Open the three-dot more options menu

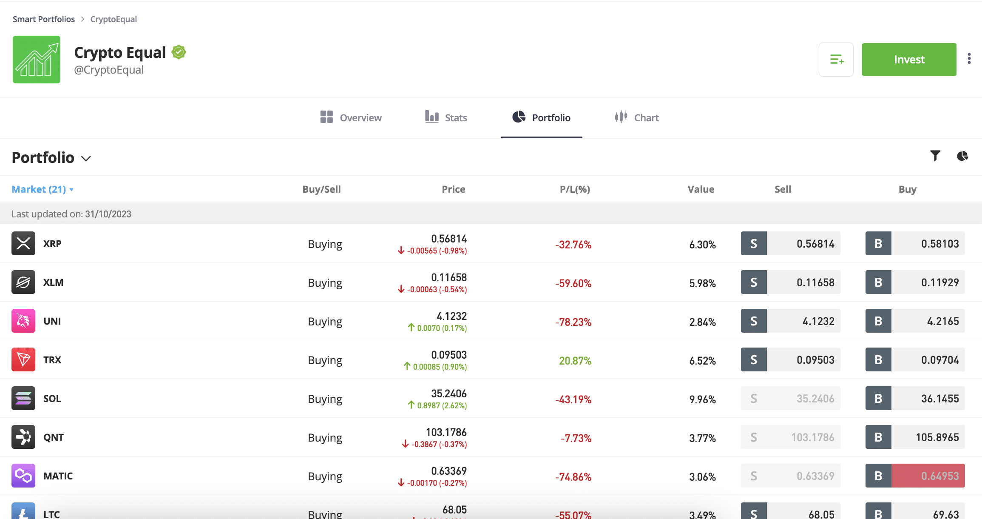(x=969, y=59)
